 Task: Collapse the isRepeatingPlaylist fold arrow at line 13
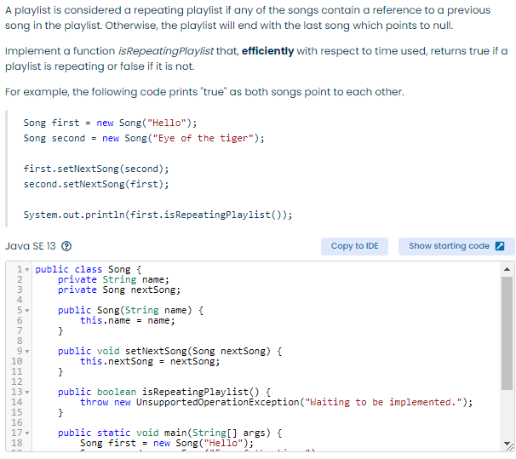(27, 393)
